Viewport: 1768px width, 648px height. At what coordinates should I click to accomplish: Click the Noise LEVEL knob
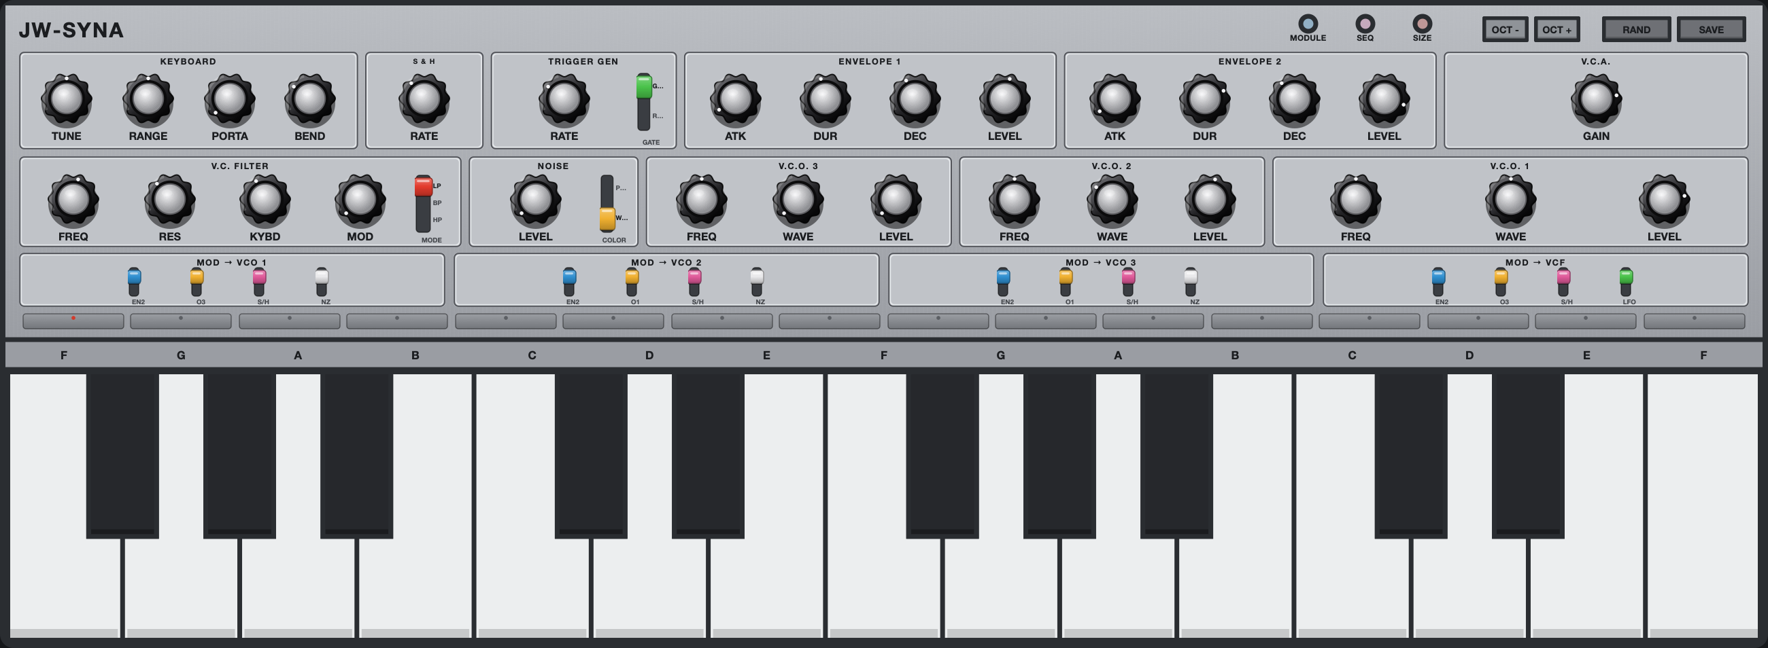(x=535, y=200)
